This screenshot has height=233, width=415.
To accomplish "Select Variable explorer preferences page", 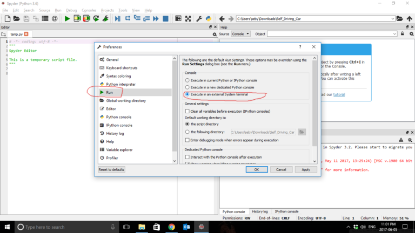I will (135, 150).
